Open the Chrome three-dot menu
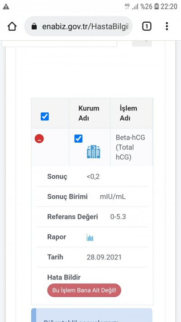This screenshot has height=322, width=181. click(167, 26)
